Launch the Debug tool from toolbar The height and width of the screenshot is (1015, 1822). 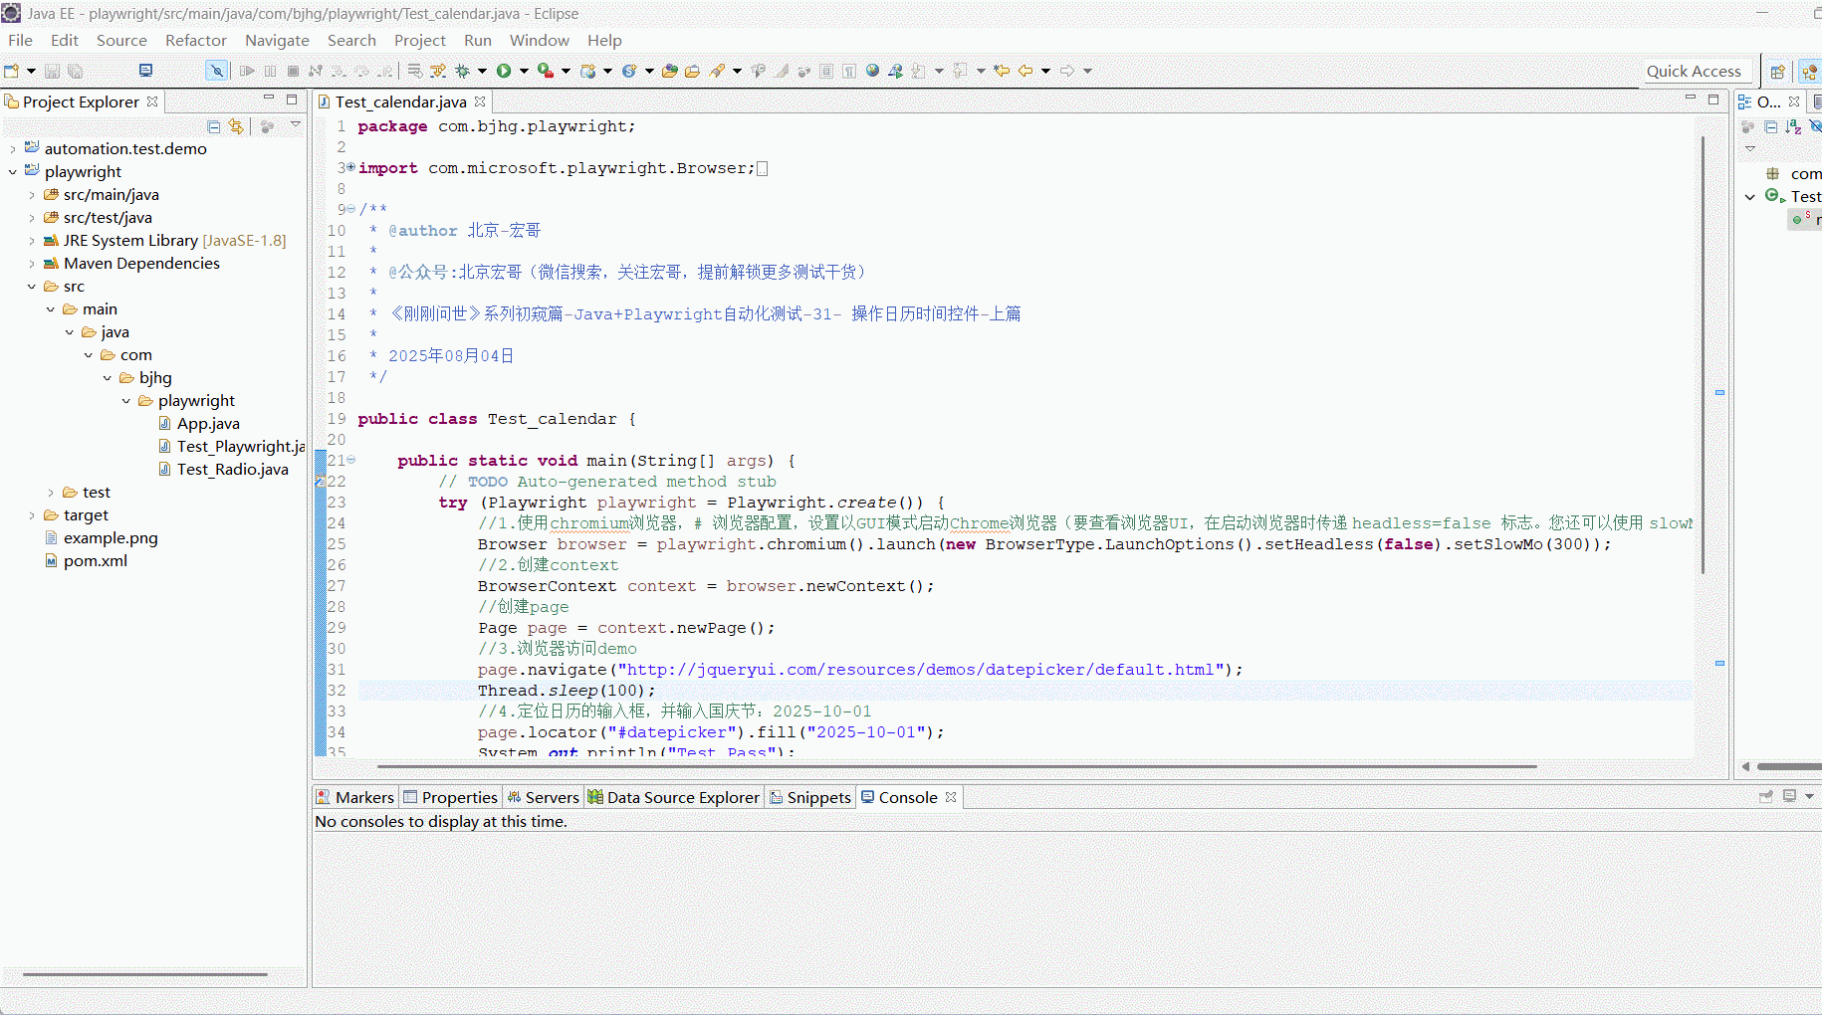pos(462,71)
